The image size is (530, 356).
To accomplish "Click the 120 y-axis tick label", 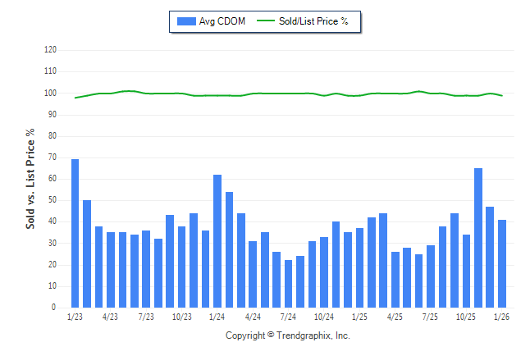I will (x=50, y=50).
